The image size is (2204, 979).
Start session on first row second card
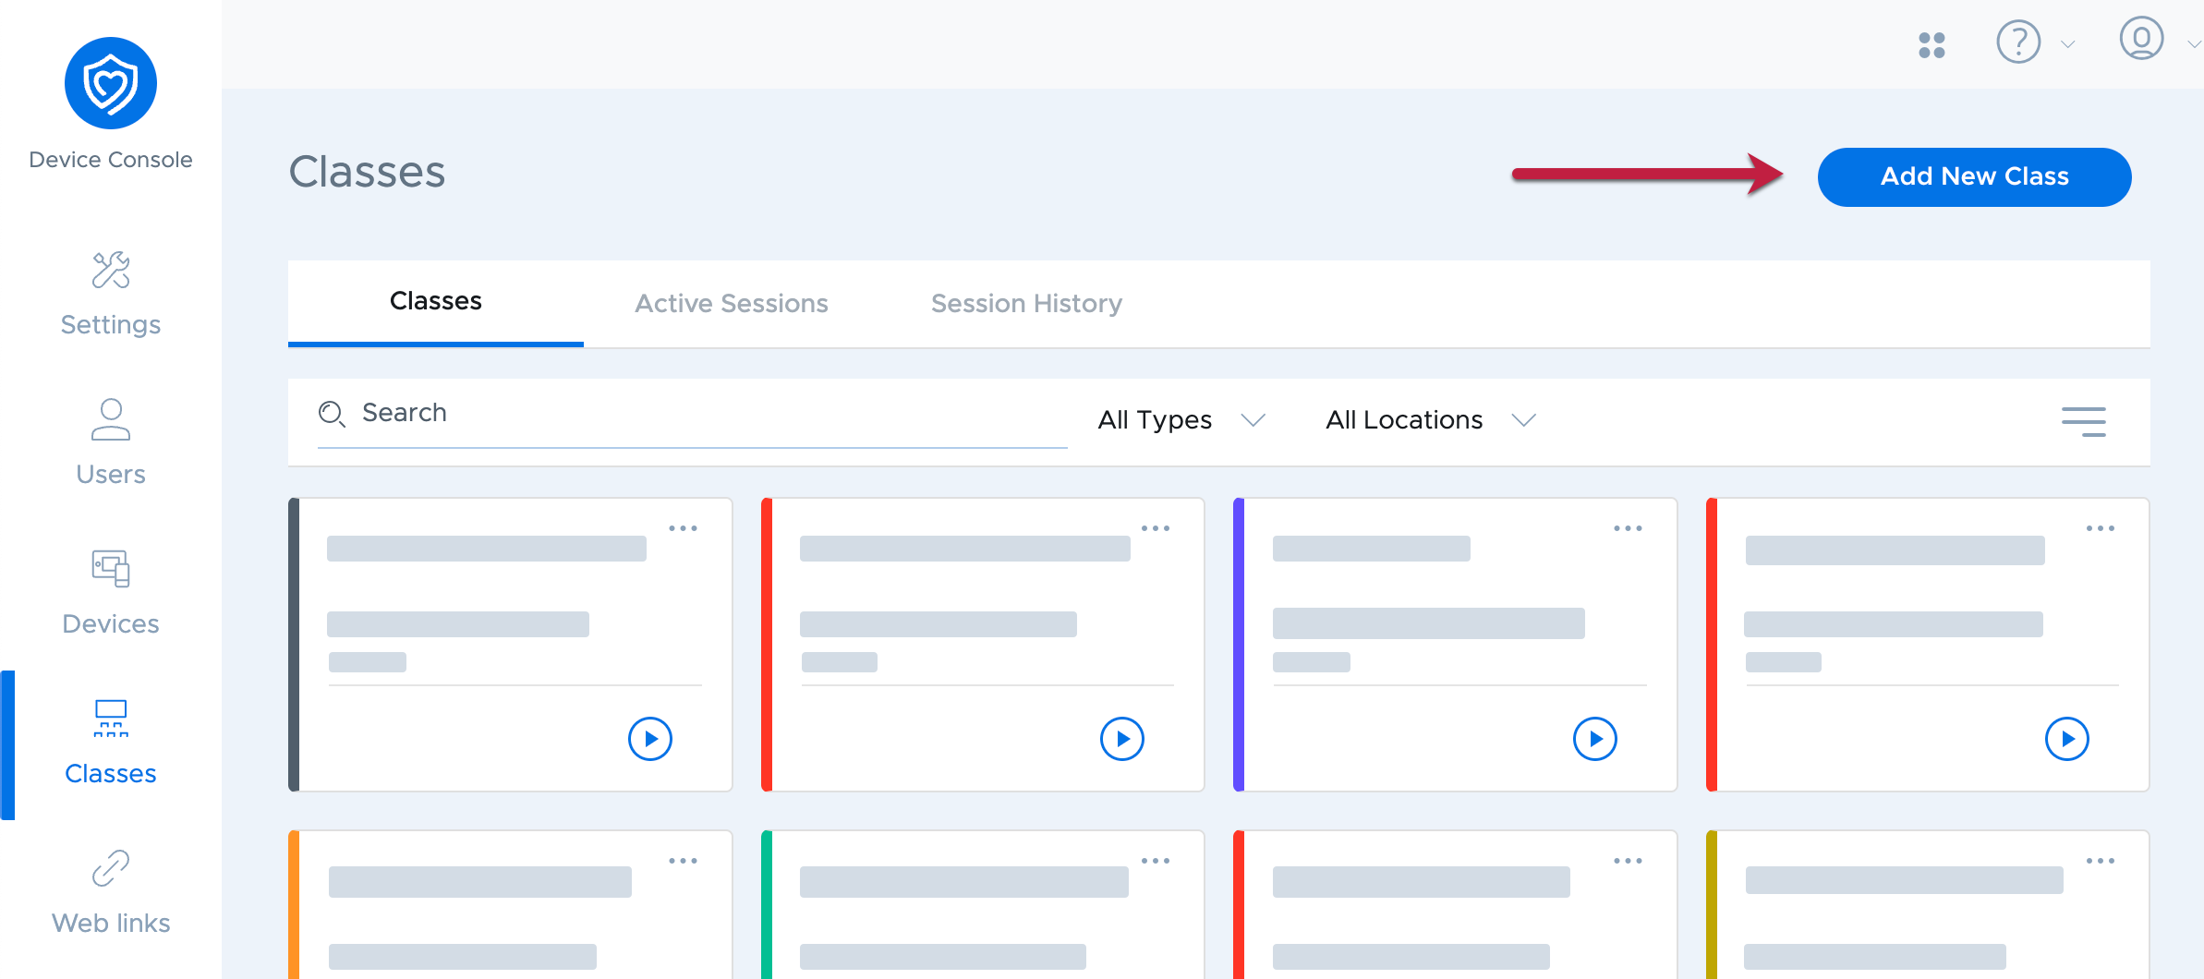[x=1122, y=739]
